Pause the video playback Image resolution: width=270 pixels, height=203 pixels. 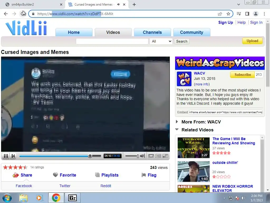[6, 156]
